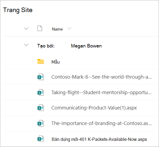Open Communicating-Product-Value(1).aspx
Screen dimensions: 159x147
[x=94, y=108]
